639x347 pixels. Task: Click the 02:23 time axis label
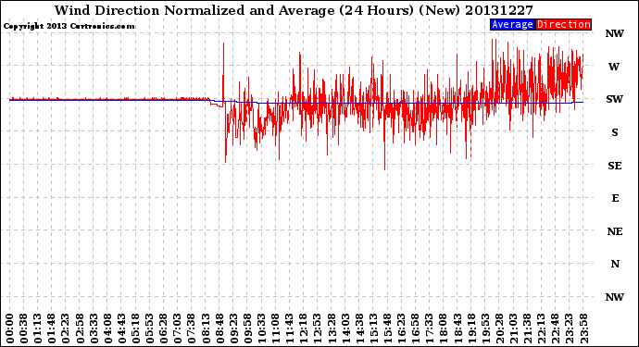click(x=66, y=328)
